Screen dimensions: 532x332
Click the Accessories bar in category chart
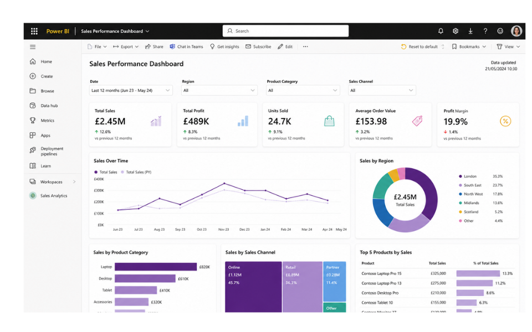tap(132, 302)
